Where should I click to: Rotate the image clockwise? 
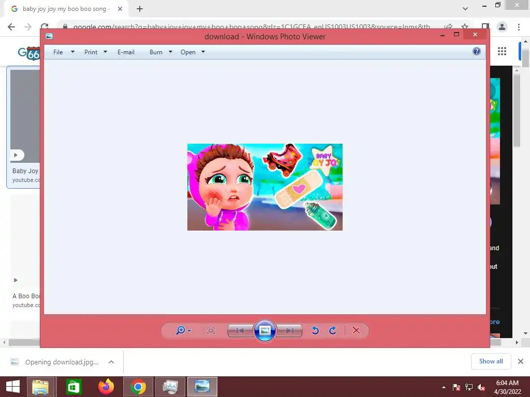tap(333, 330)
